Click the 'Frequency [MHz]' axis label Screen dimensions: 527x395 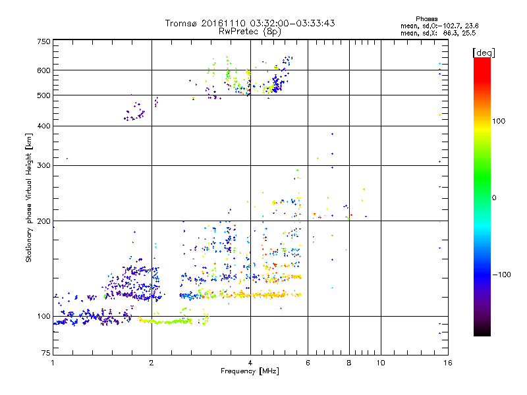click(x=250, y=371)
